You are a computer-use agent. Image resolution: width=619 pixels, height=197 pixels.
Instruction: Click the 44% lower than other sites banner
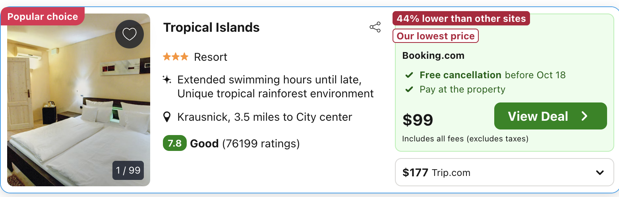tap(461, 18)
